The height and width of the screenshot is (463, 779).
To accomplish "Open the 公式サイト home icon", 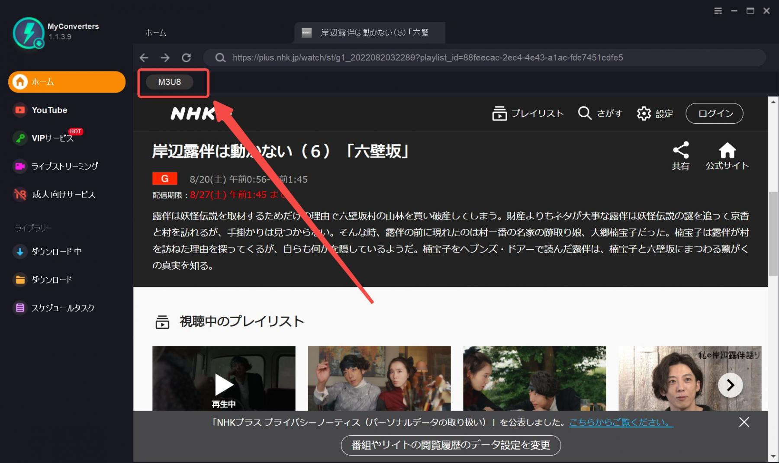I will [727, 156].
